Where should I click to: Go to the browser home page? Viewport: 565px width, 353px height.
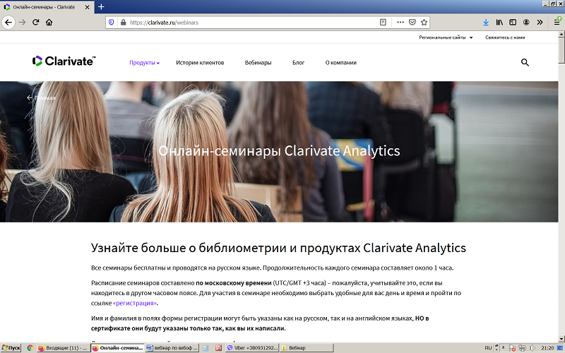[x=49, y=22]
